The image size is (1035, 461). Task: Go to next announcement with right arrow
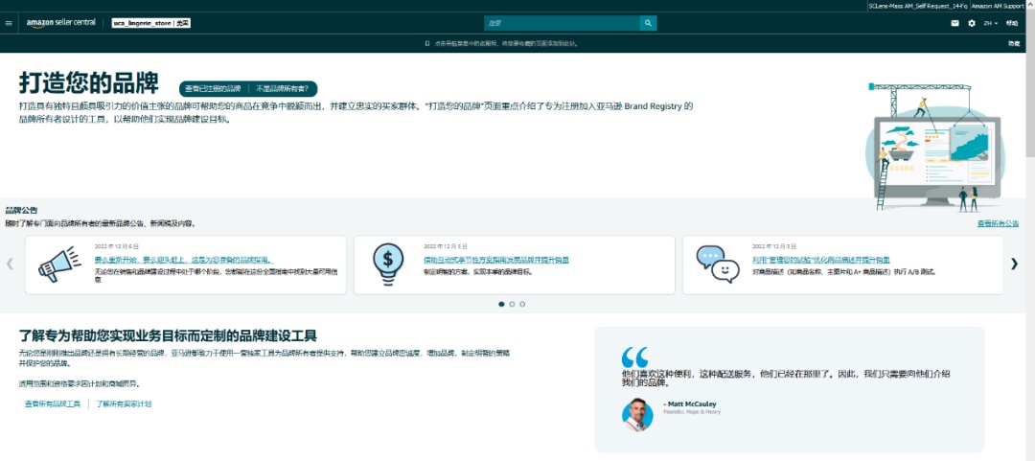pos(1014,264)
